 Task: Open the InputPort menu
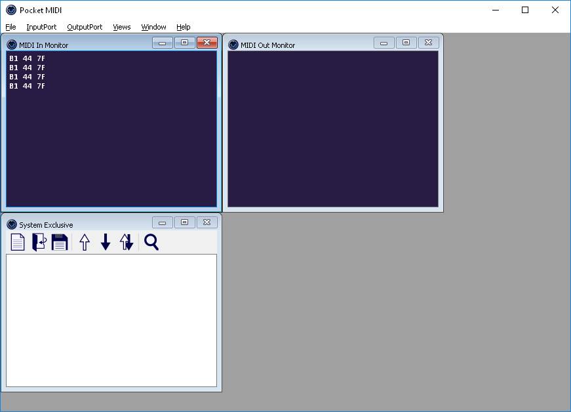click(41, 27)
